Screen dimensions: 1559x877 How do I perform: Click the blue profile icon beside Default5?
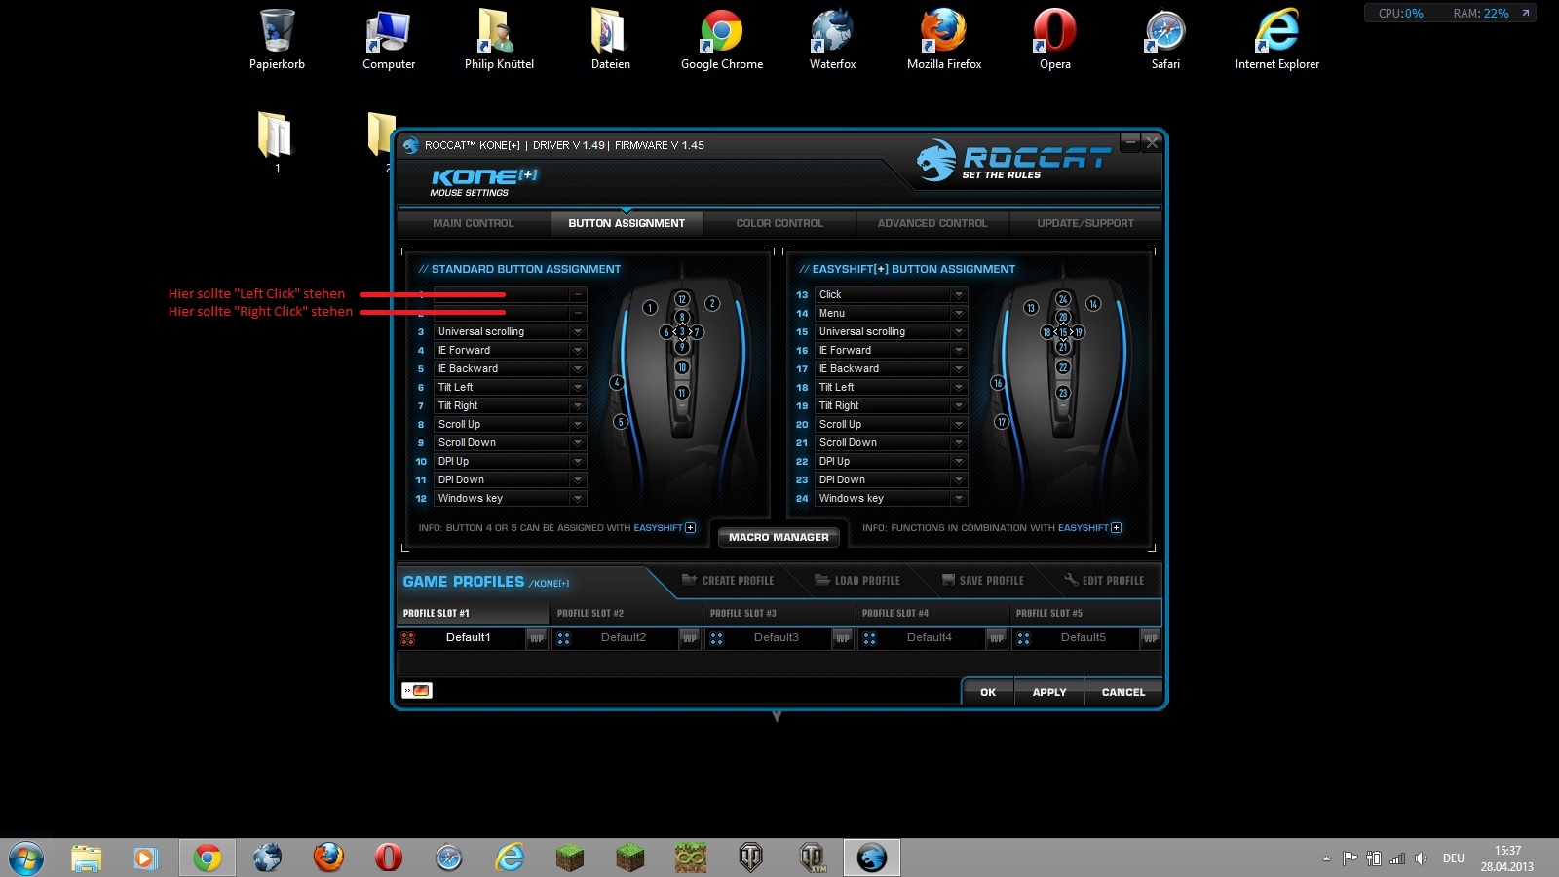[1023, 638]
